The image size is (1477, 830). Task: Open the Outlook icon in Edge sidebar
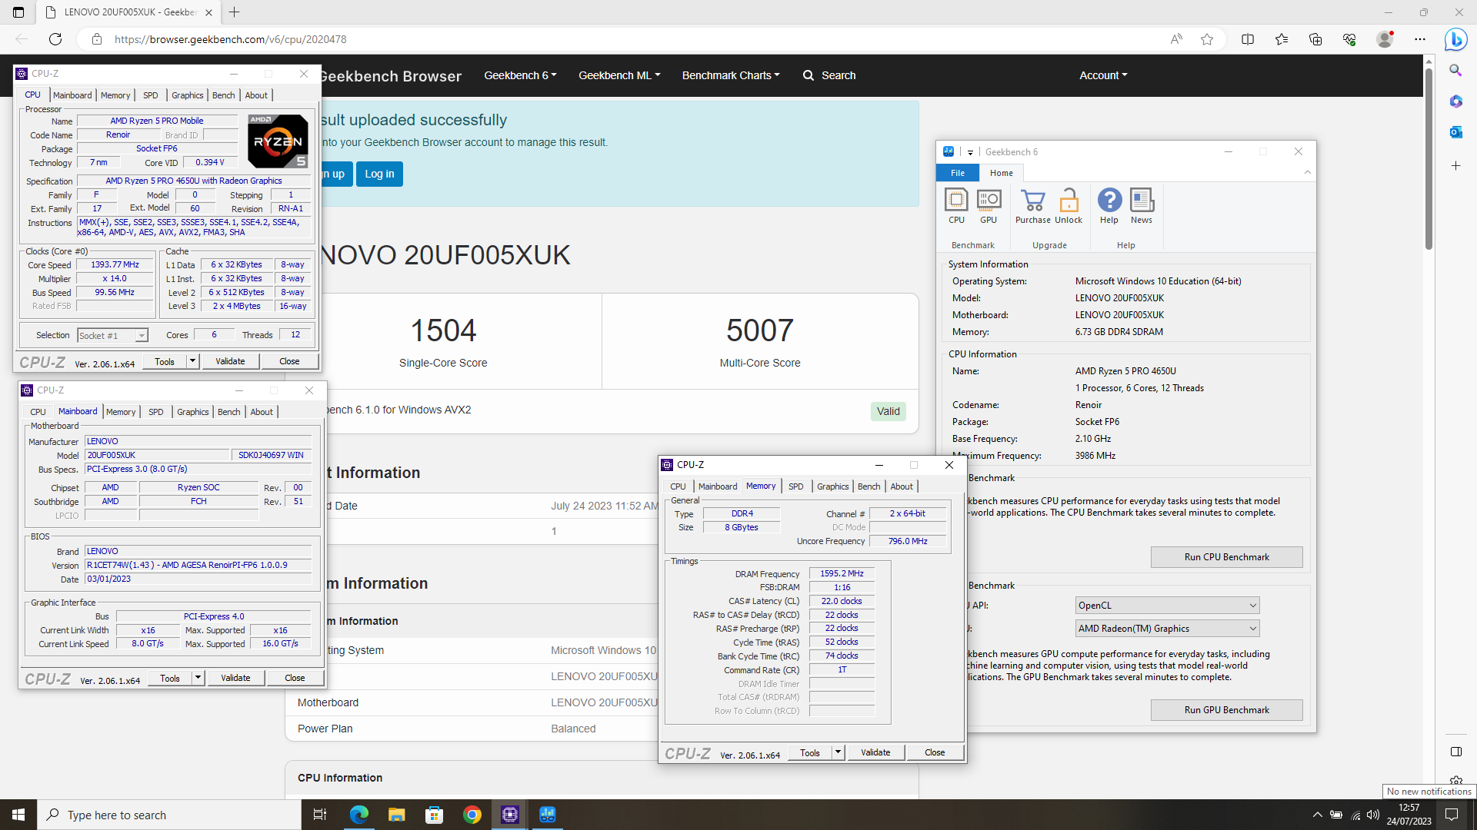pos(1455,132)
